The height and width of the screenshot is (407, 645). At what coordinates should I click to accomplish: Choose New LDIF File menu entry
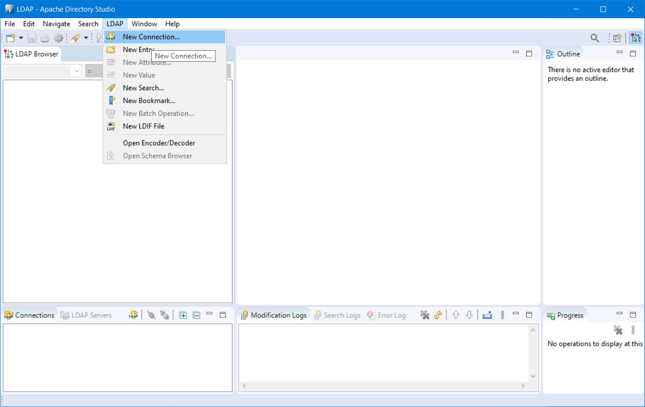coord(165,126)
